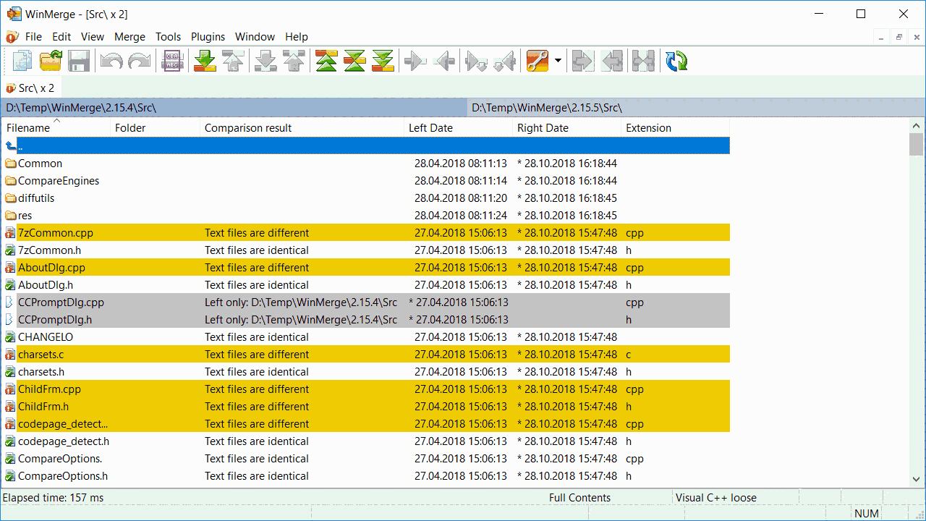This screenshot has width=926, height=521.
Task: Refresh the folder comparison
Action: 675,61
